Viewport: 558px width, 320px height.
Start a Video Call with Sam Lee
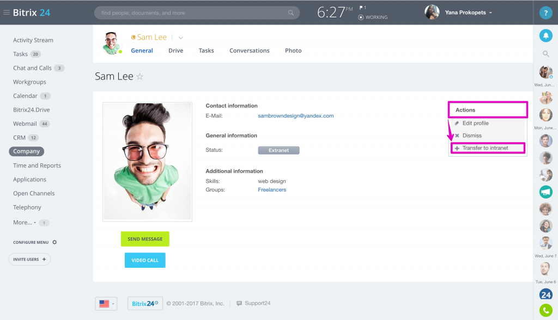point(145,260)
